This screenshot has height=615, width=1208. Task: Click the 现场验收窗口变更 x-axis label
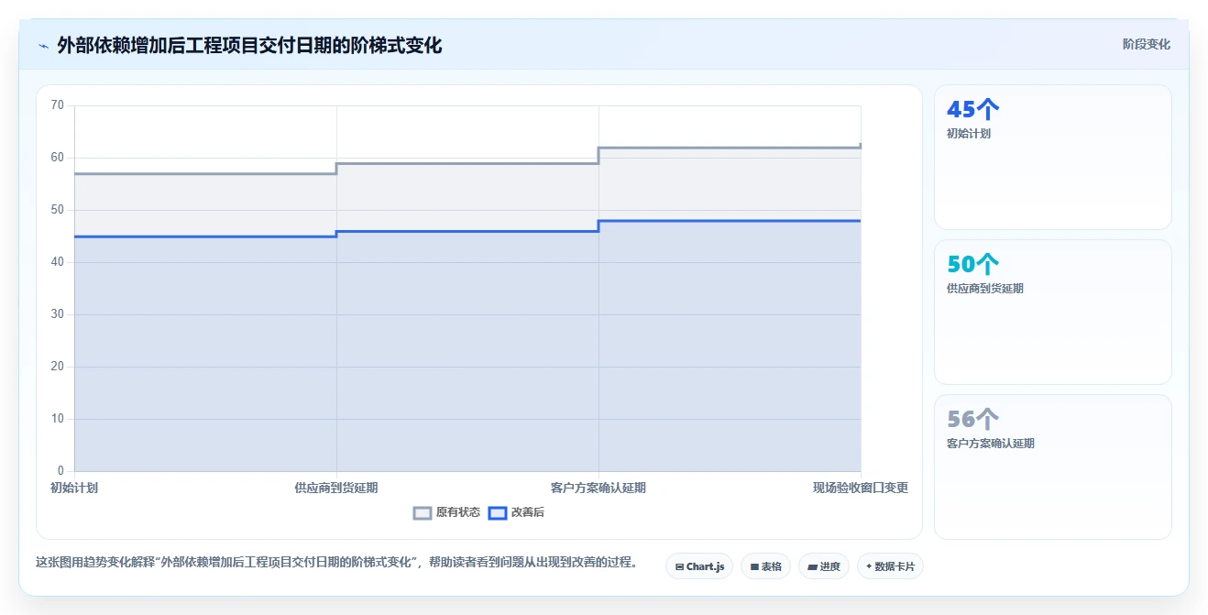[x=861, y=488]
